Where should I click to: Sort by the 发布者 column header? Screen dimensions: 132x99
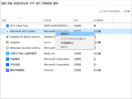pos(57,20)
